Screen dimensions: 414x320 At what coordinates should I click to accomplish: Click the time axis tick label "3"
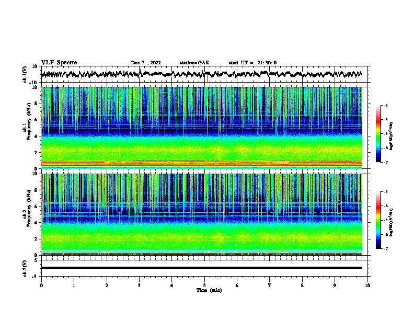click(139, 285)
